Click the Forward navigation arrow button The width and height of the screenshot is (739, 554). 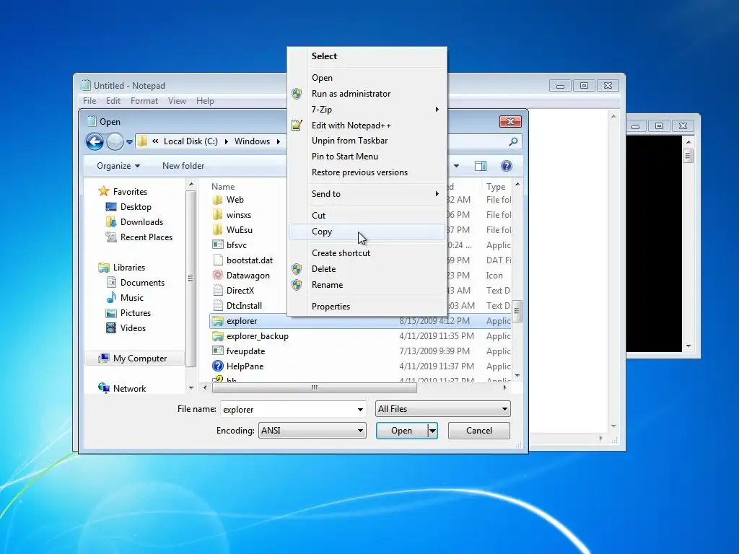pos(115,141)
